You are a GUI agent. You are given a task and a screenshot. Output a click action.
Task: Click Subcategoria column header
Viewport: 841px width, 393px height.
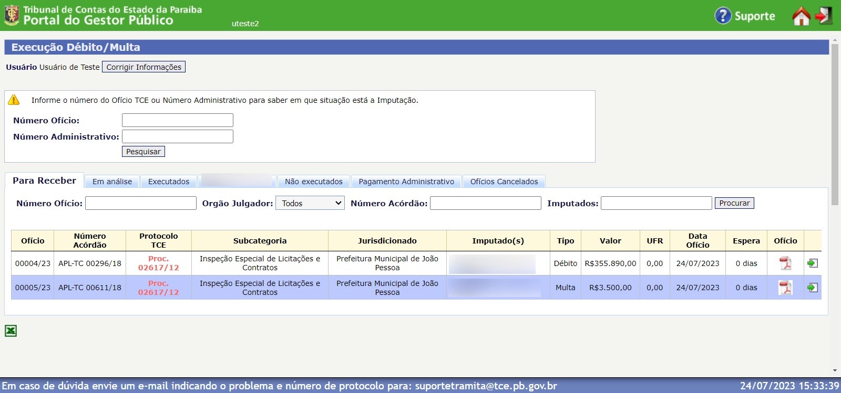(260, 241)
